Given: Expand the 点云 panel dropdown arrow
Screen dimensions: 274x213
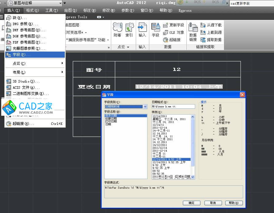Looking at the screenshot, I should pos(128,47).
